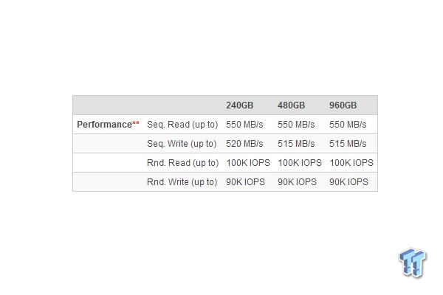Click the 960GB 100K IOPS cell
443x295 pixels.
[x=351, y=163]
